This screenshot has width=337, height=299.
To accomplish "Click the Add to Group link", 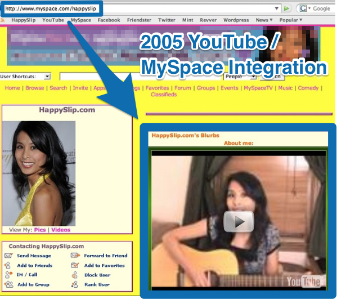I will pyautogui.click(x=33, y=284).
